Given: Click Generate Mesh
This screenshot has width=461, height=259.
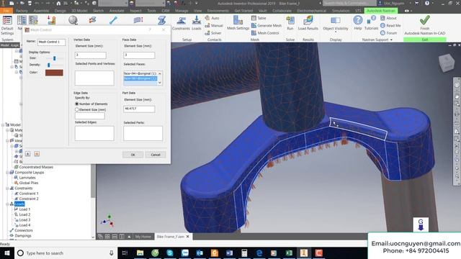Looking at the screenshot, I should (x=267, y=26).
